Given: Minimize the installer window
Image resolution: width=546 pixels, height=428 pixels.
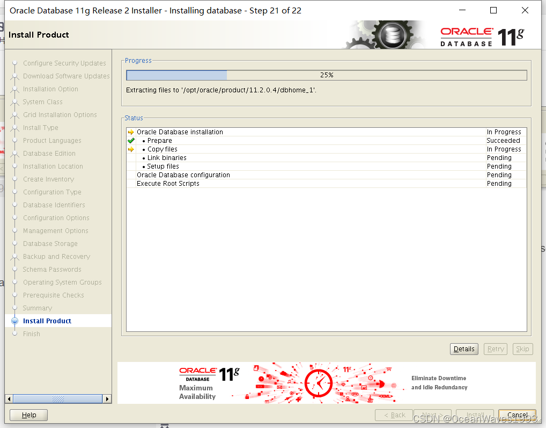Looking at the screenshot, I should pos(462,10).
